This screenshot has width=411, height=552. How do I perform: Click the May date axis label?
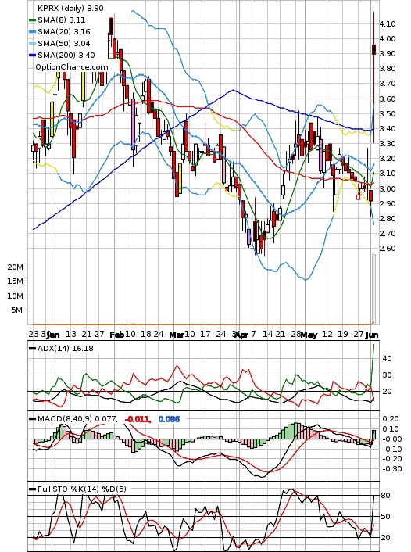click(x=309, y=335)
